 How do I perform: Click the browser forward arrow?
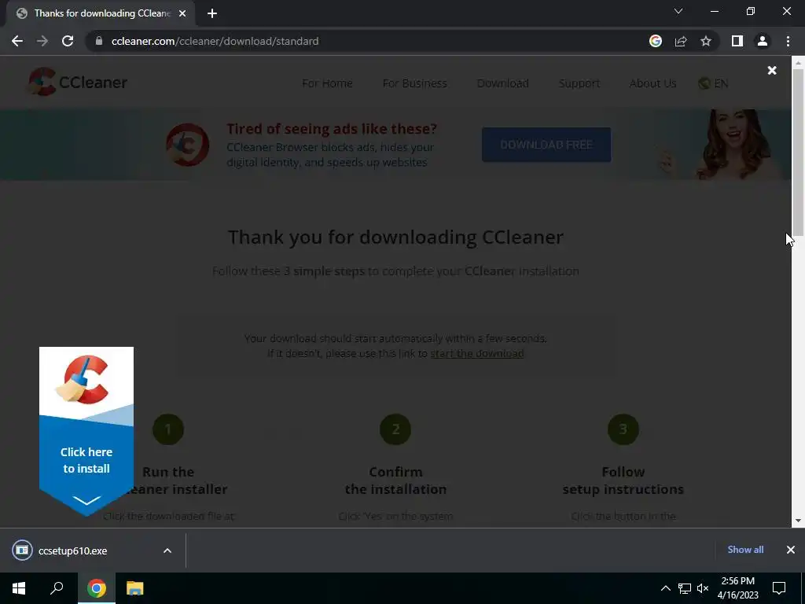(x=42, y=41)
